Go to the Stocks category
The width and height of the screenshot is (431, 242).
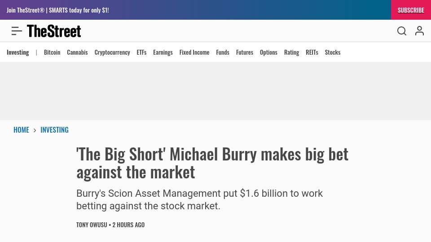click(x=333, y=52)
